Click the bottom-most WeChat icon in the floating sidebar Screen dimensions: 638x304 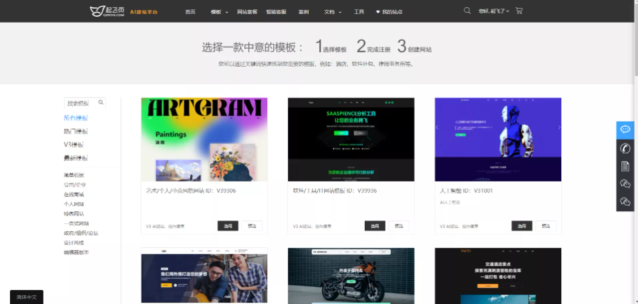(625, 202)
